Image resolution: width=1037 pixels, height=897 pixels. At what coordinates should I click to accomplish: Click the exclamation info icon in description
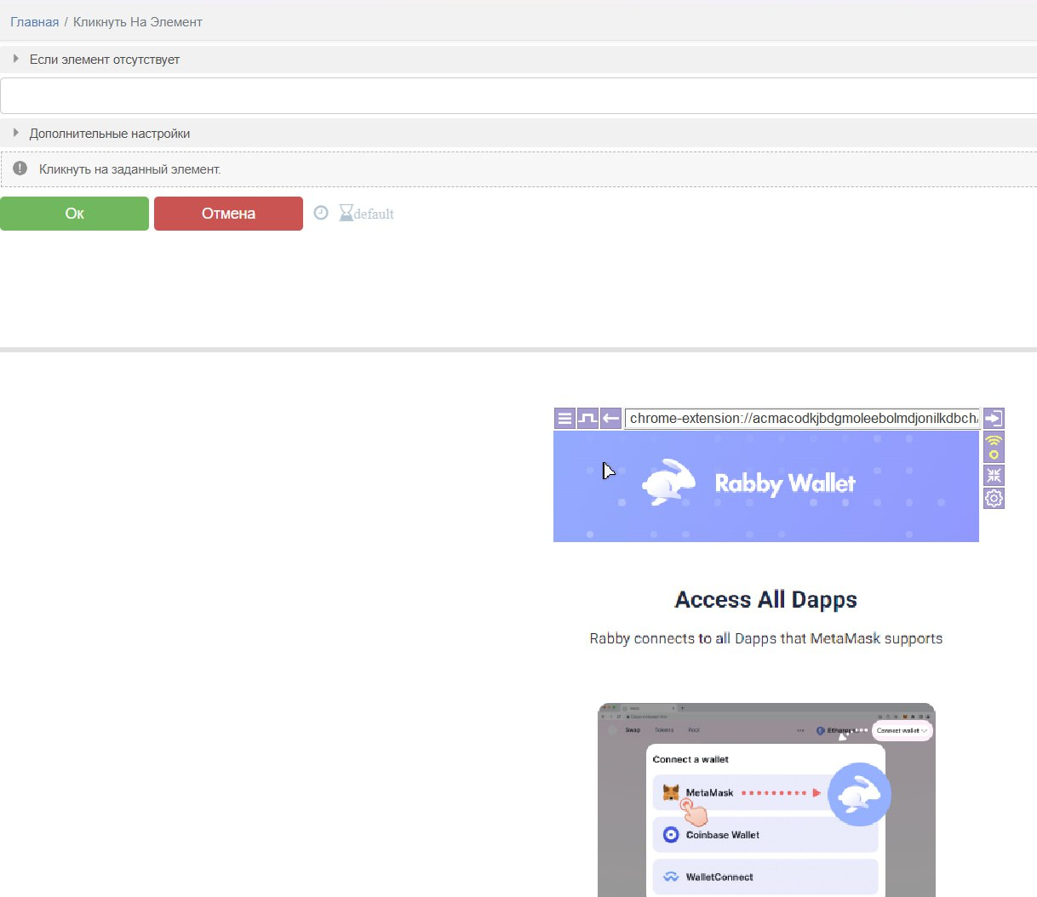click(20, 169)
